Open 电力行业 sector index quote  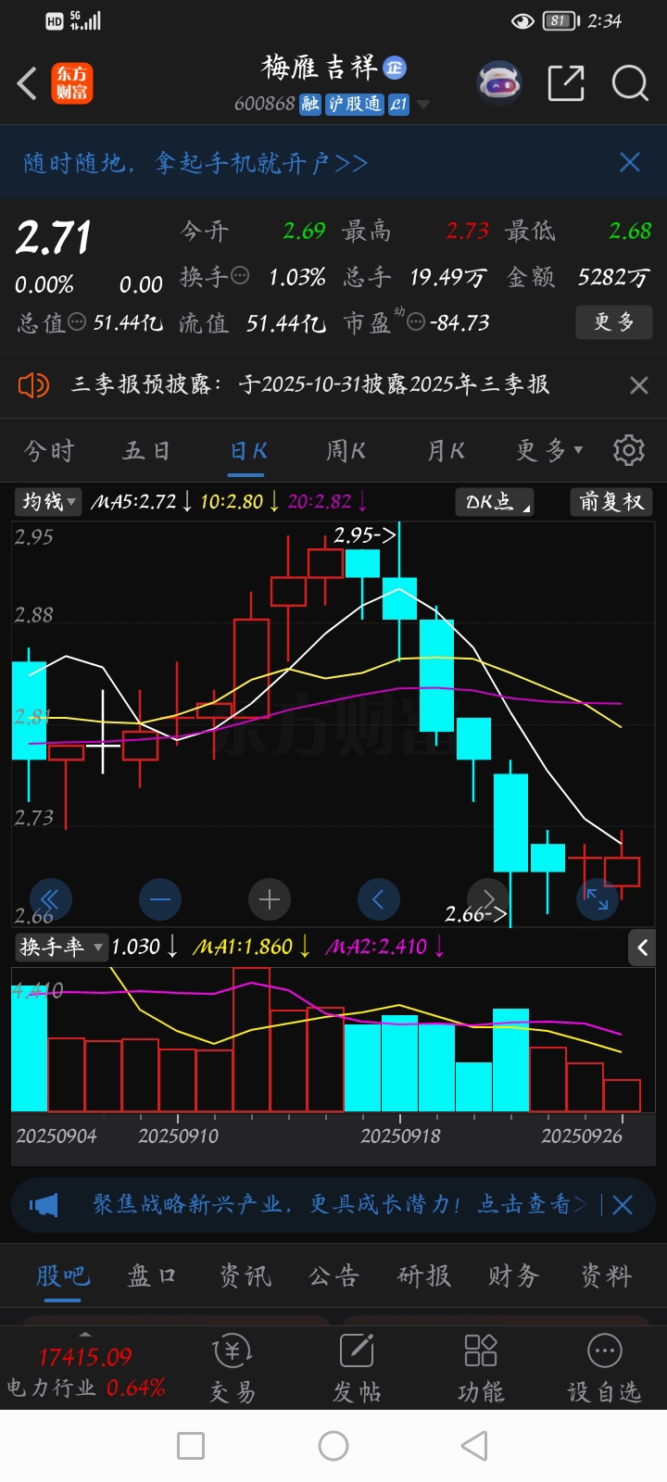point(85,1372)
